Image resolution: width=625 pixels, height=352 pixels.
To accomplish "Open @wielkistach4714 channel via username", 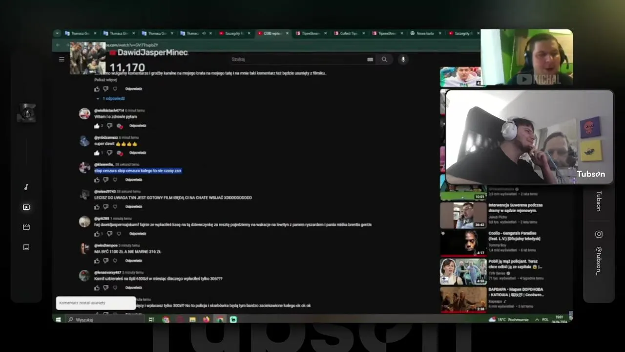I will pyautogui.click(x=109, y=110).
